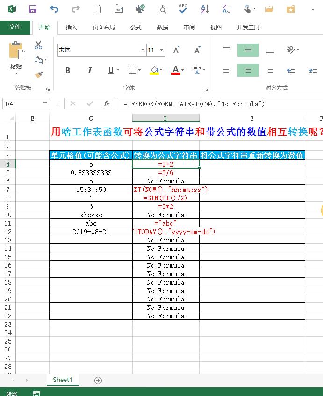The image size is (323, 396).
Task: Switch to the 公式 tab
Action: pos(136,27)
